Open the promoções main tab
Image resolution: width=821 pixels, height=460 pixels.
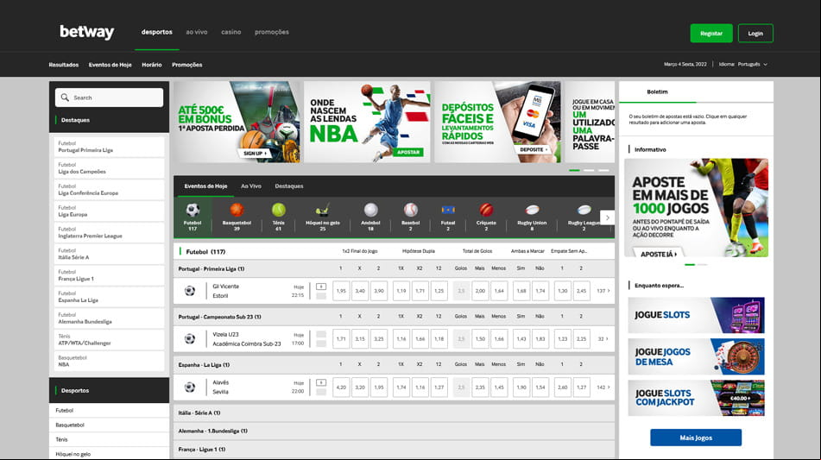point(272,32)
